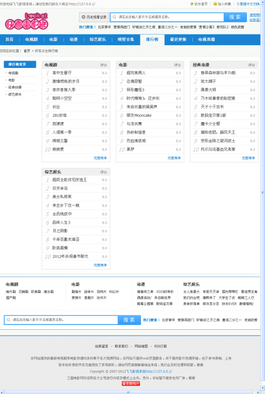Open 朋友Mooncake in the 电影 ranking

tap(139, 115)
